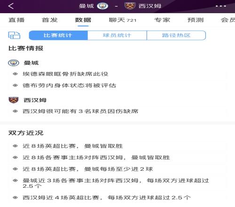Tap Manchester City logo beside 曼城 heading
The image size is (235, 207).
(x=14, y=63)
